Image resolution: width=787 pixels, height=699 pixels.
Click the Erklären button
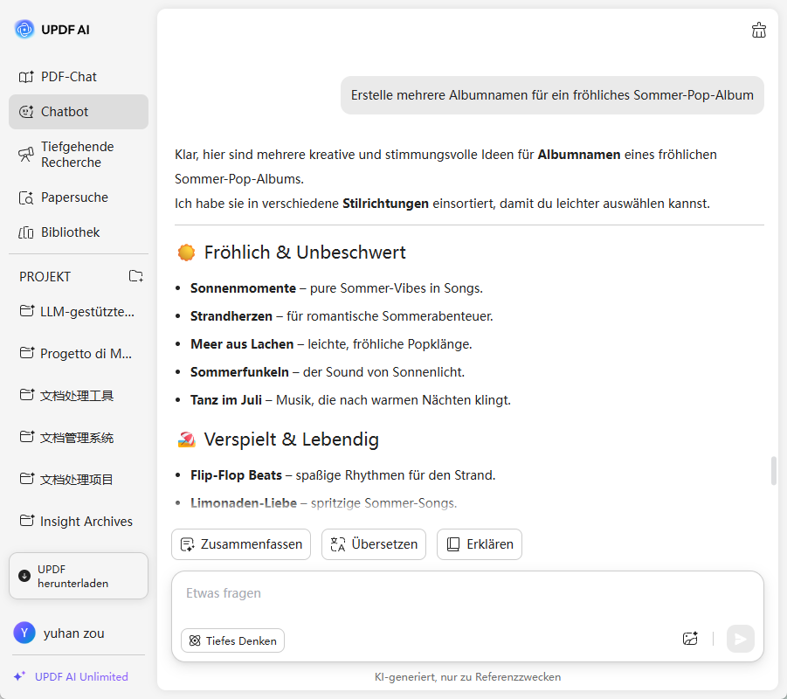coord(480,544)
